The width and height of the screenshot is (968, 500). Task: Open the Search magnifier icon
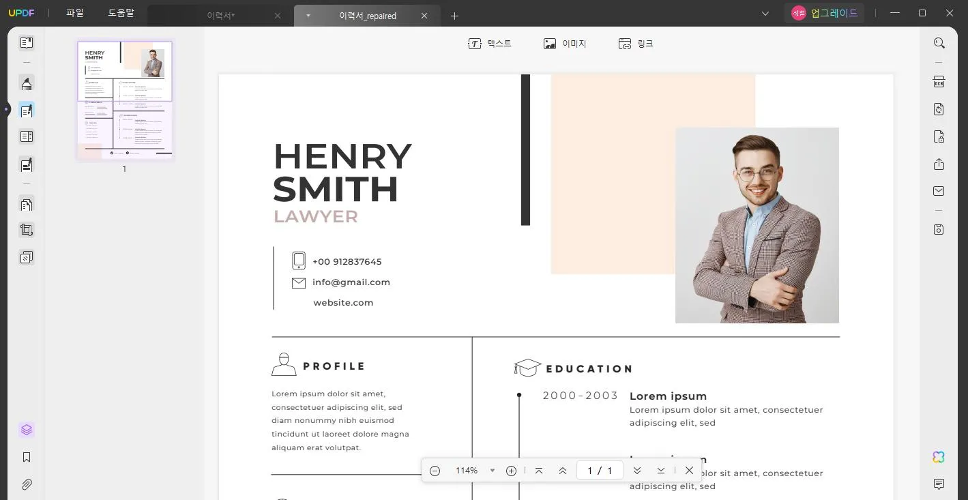click(939, 43)
